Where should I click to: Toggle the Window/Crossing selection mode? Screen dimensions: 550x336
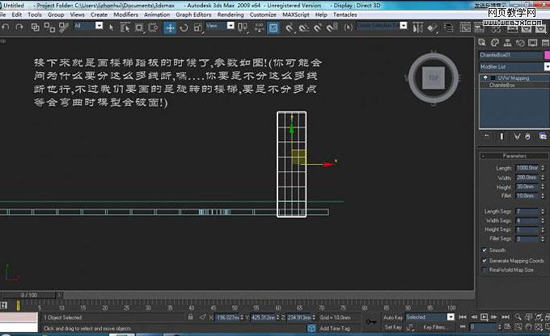pyautogui.click(x=153, y=27)
